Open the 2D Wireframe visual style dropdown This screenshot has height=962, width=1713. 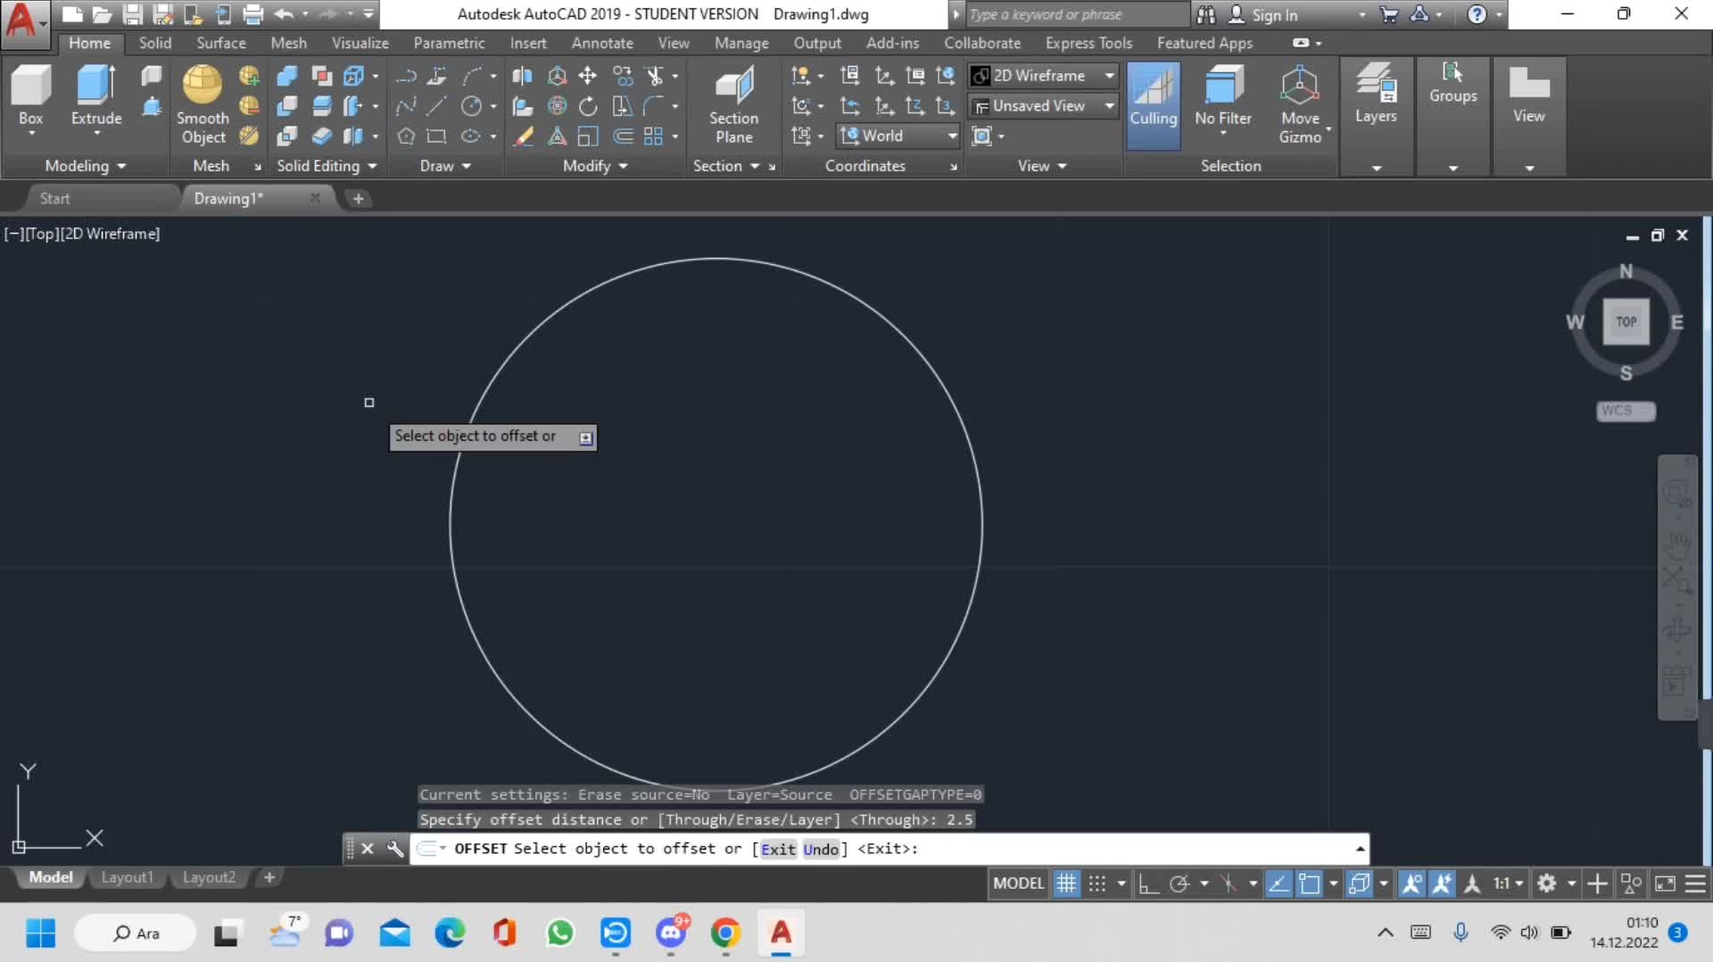pyautogui.click(x=1043, y=76)
